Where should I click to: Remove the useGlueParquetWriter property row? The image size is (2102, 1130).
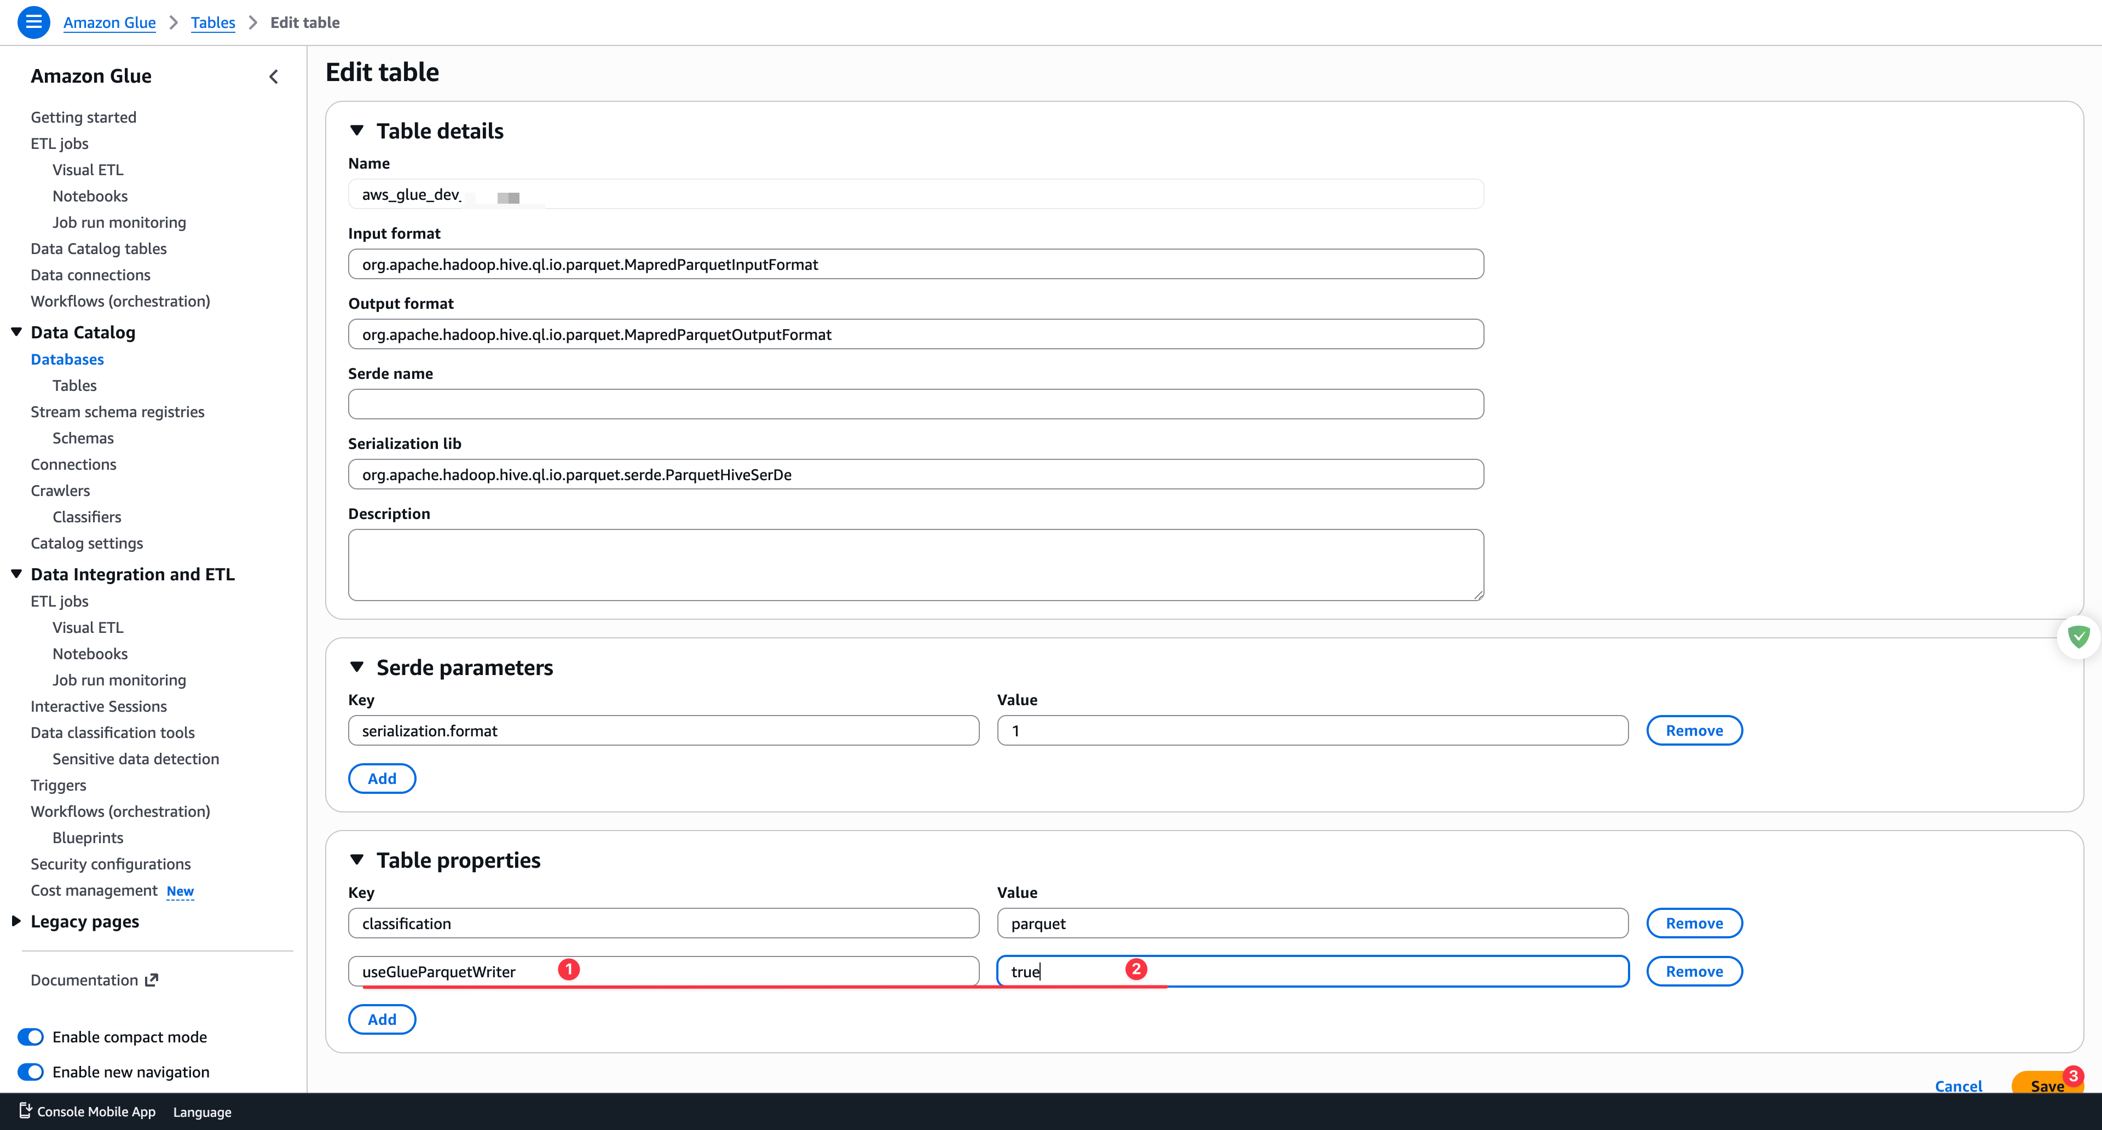pos(1694,972)
